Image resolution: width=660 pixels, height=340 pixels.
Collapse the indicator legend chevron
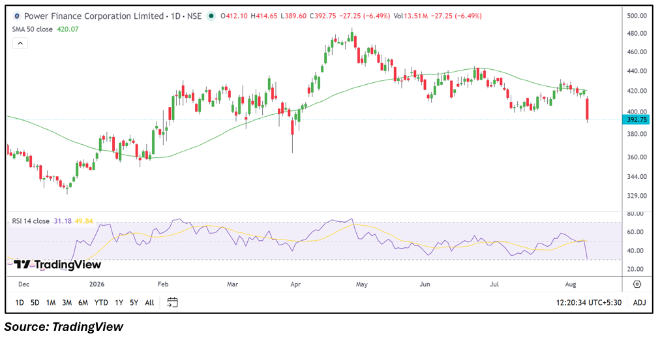20,42
